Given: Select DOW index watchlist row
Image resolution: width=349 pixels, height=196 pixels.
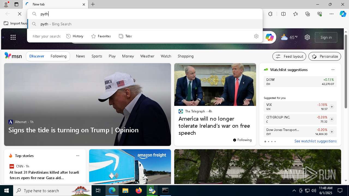Looking at the screenshot, I should [300, 82].
